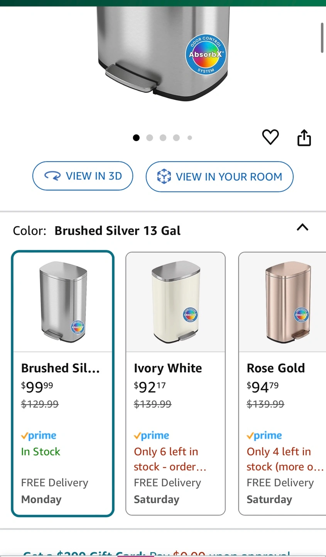The width and height of the screenshot is (326, 557).
Task: Tap the Brushed Silver trash can thumbnail
Action: [x=63, y=302]
